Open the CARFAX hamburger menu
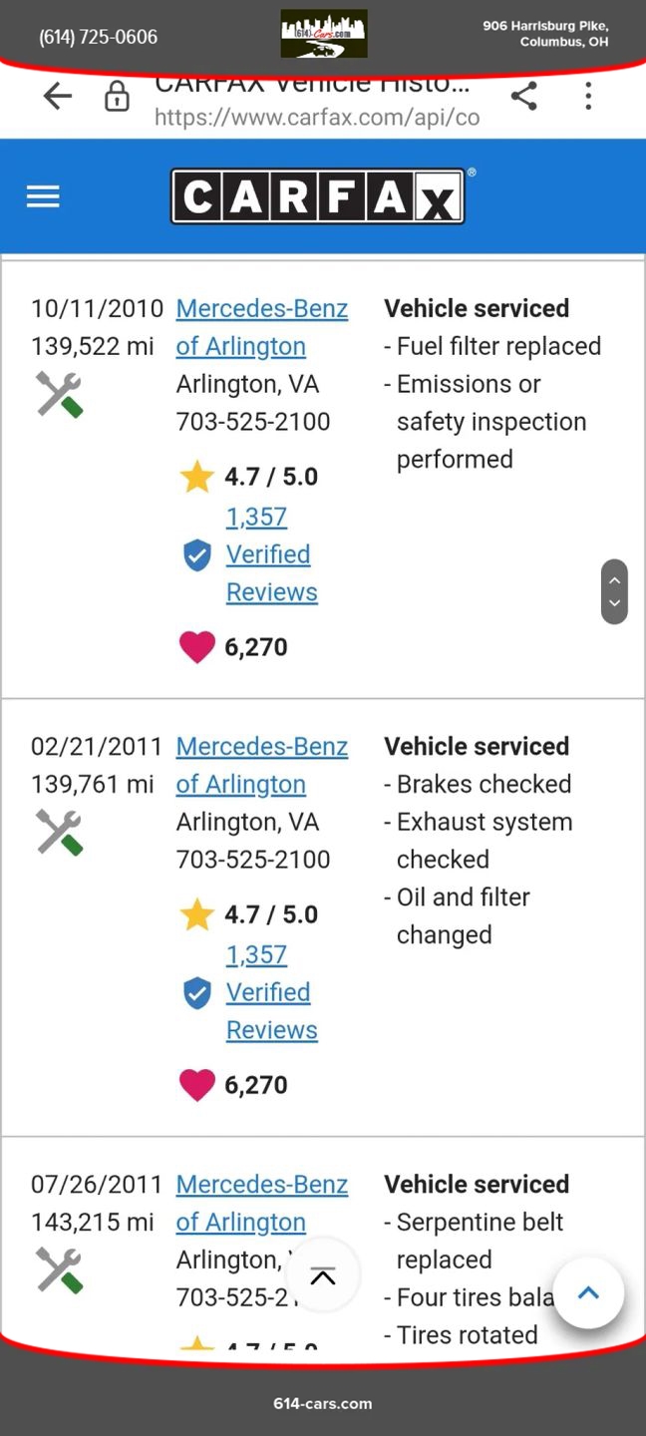This screenshot has height=1436, width=646. [x=43, y=196]
